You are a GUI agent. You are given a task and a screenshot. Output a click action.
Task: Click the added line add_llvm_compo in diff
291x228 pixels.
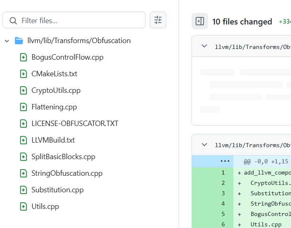tap(267, 173)
